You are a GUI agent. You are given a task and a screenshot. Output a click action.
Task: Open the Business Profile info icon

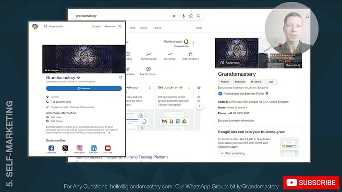(x=267, y=94)
